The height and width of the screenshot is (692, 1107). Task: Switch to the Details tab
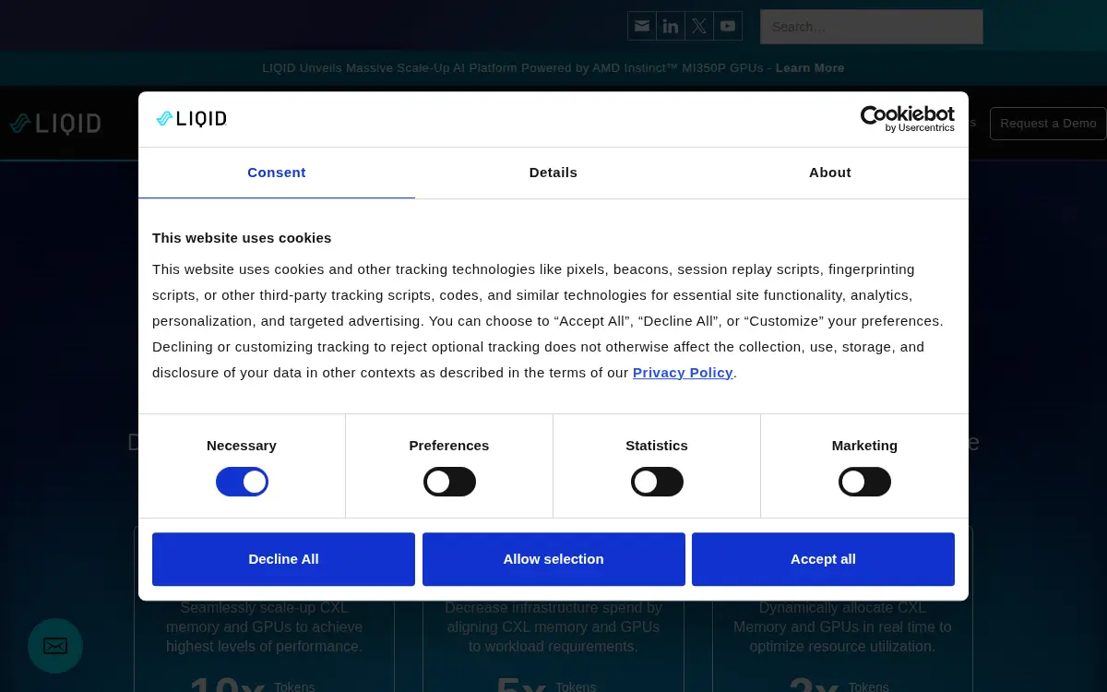[x=553, y=173]
